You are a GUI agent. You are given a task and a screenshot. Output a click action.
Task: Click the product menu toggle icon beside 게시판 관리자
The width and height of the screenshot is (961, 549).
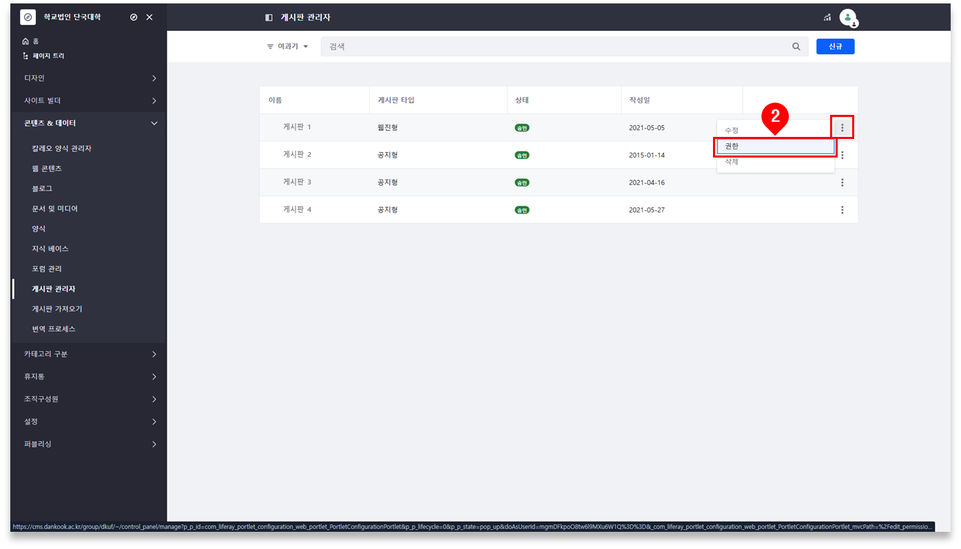pyautogui.click(x=269, y=17)
